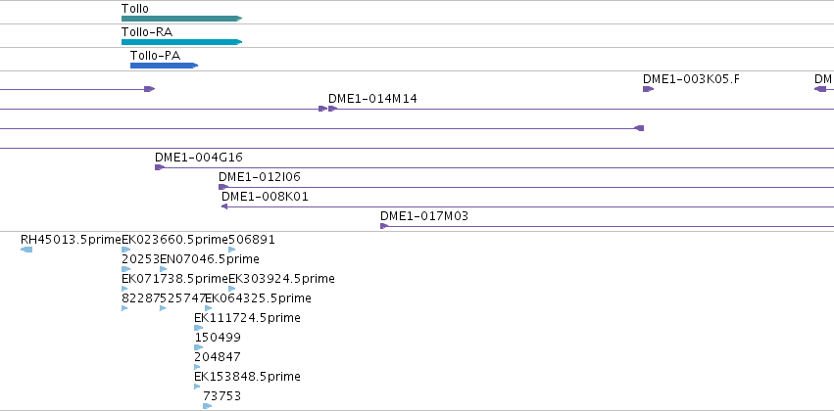Image resolution: width=834 pixels, height=411 pixels.
Task: Select the DME1-012I06 arrow glyph
Action: pyautogui.click(x=223, y=187)
